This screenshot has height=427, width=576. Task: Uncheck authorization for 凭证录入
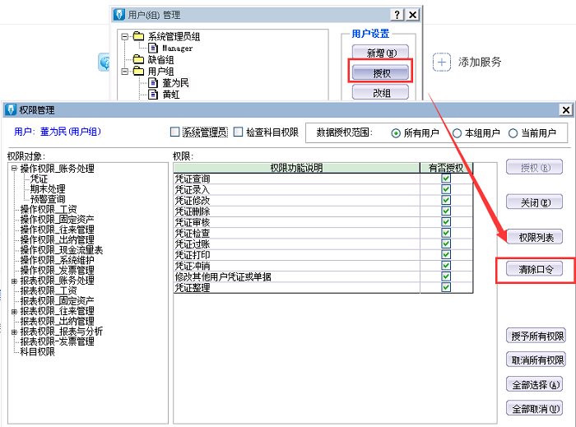[x=446, y=189]
